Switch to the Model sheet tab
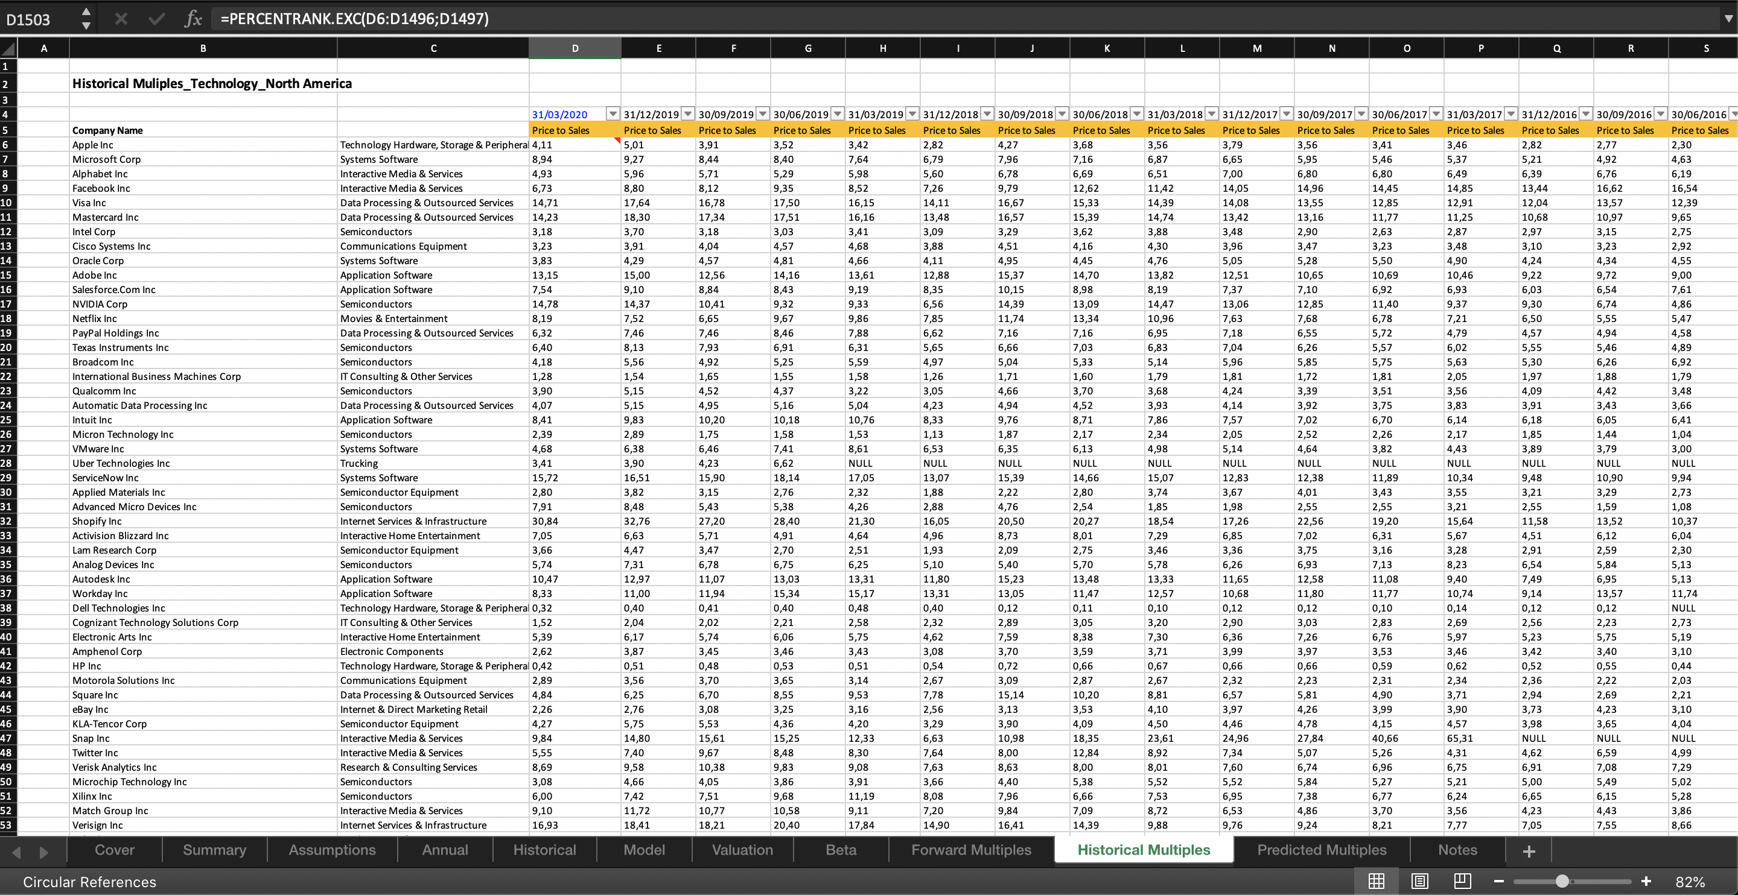The image size is (1738, 895). [644, 850]
